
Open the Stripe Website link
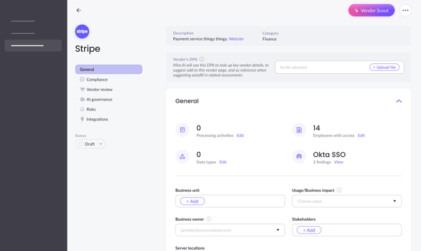(x=236, y=39)
